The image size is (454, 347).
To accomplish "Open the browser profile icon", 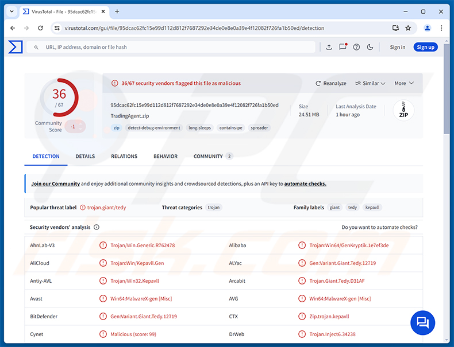I will 428,28.
